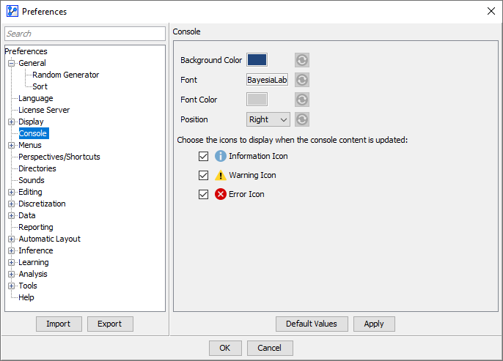The width and height of the screenshot is (503, 361).
Task: Open Directories preferences
Action: (37, 168)
